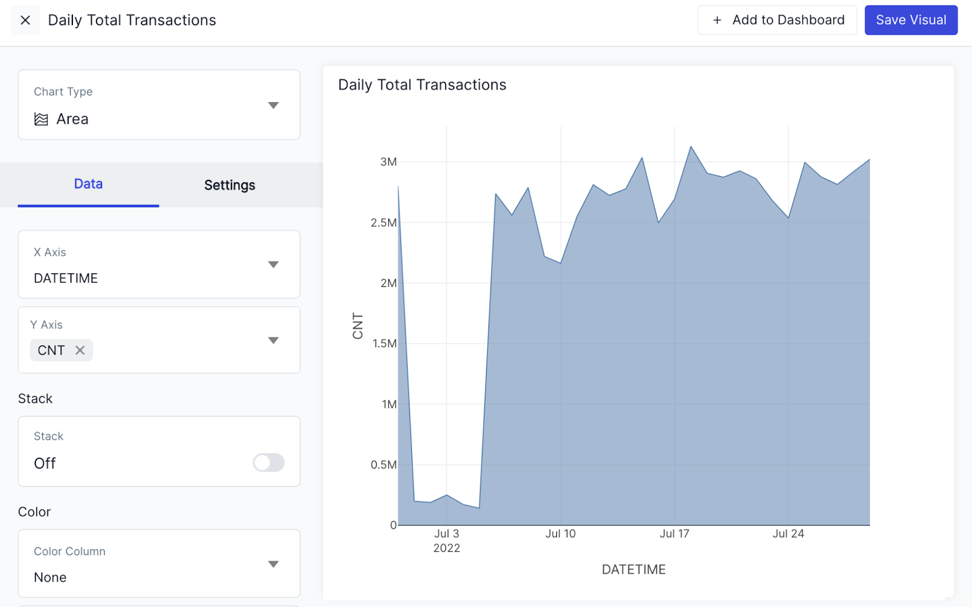Viewport: 972px width, 607px height.
Task: Click the 1.5M y-axis tick label
Action: point(384,344)
